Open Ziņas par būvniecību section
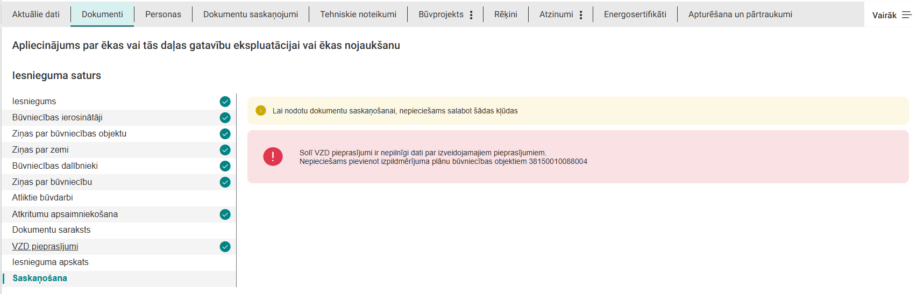The height and width of the screenshot is (294, 917). [x=119, y=182]
